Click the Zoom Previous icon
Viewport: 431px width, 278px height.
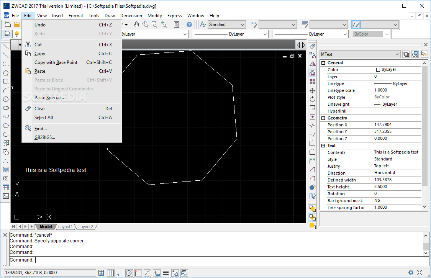pyautogui.click(x=164, y=25)
